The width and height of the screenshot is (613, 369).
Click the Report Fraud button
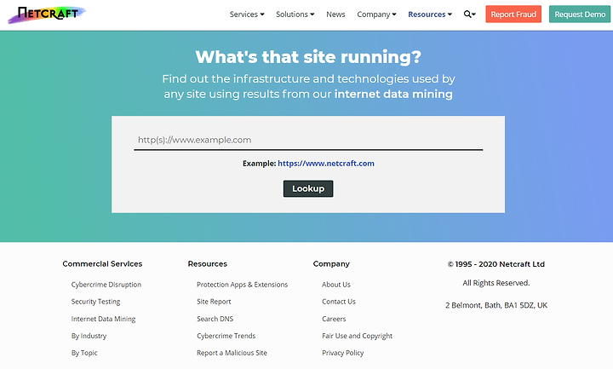pos(513,14)
